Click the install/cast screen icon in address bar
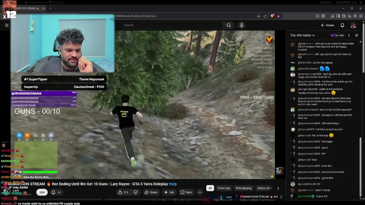The image size is (365, 205). tap(259, 16)
